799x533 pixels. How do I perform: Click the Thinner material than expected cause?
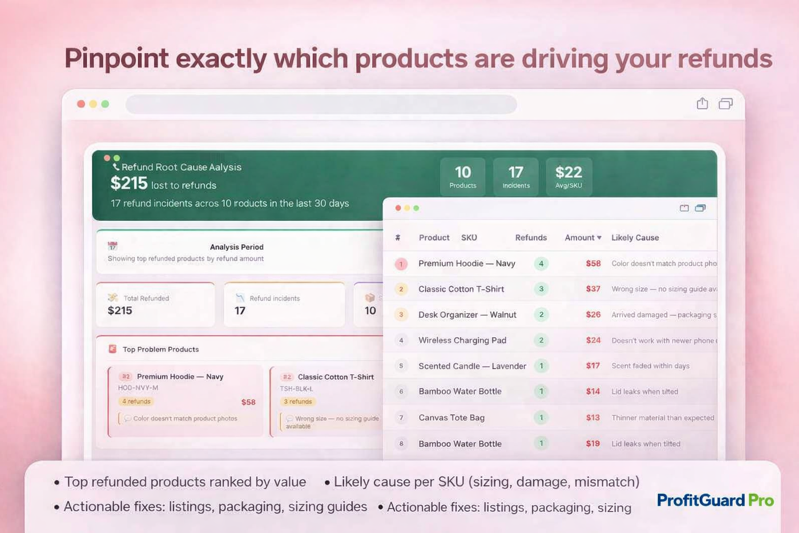coord(663,417)
